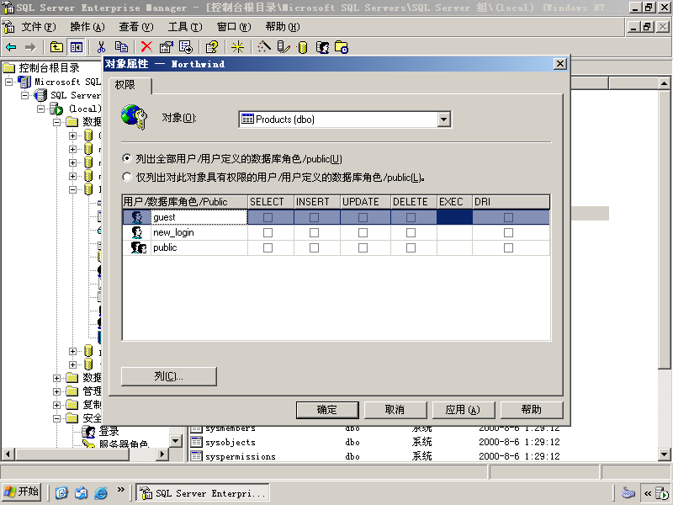Open the 文件(F) menu
Image resolution: width=673 pixels, height=505 pixels.
[39, 27]
